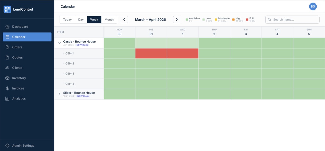The width and height of the screenshot is (325, 151).
Task: Open Analytics via bar chart icon
Action: [x=7, y=99]
